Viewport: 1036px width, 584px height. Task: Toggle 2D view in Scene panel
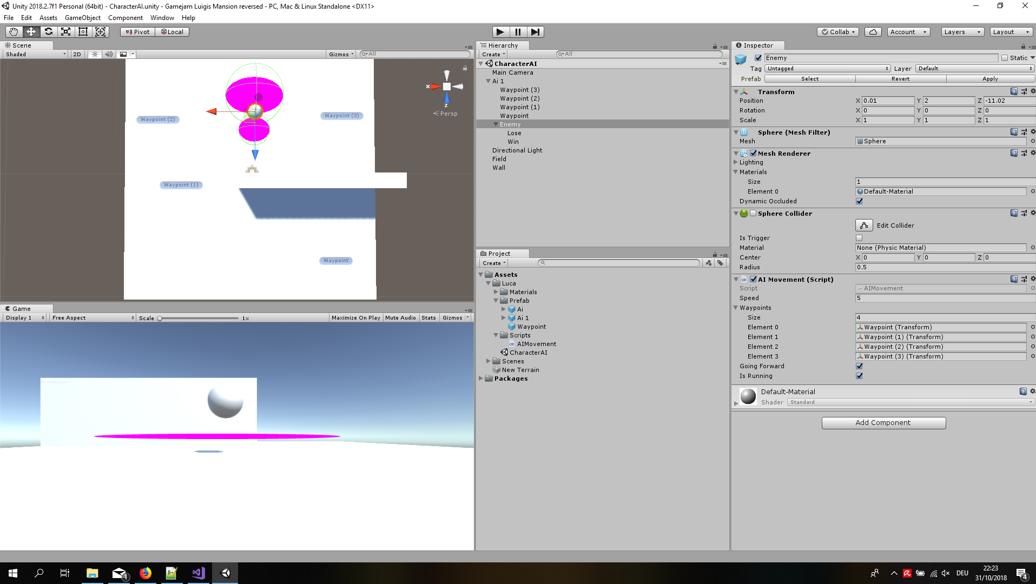click(77, 54)
